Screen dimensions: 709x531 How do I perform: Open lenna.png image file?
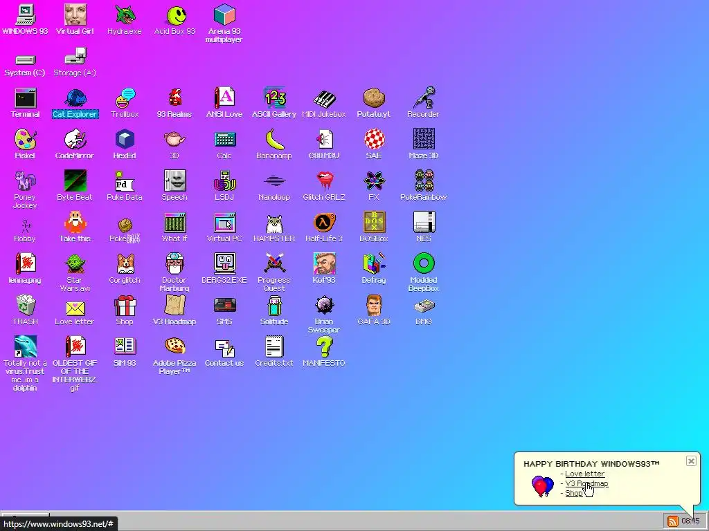point(25,265)
